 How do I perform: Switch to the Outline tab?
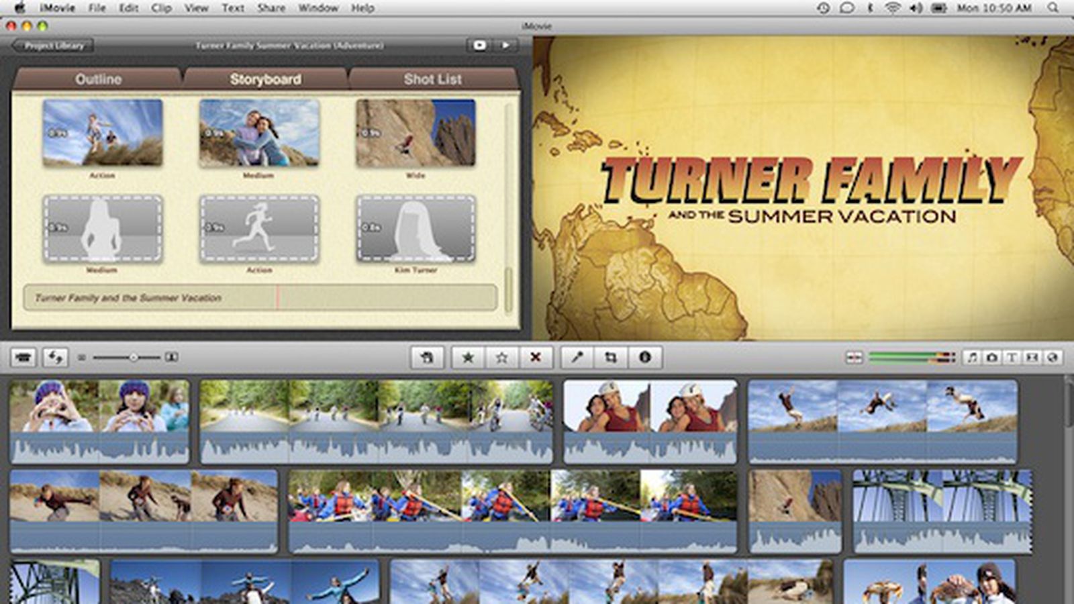(98, 79)
